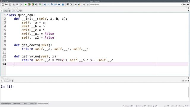Go back with left arrow
Image resolution: width=190 pixels, height=107 pixels.
tap(84, 4)
